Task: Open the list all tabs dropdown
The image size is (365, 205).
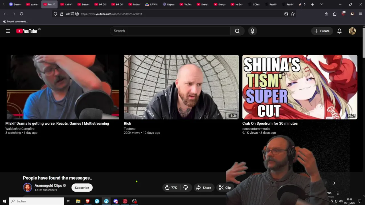Action: pos(321,5)
